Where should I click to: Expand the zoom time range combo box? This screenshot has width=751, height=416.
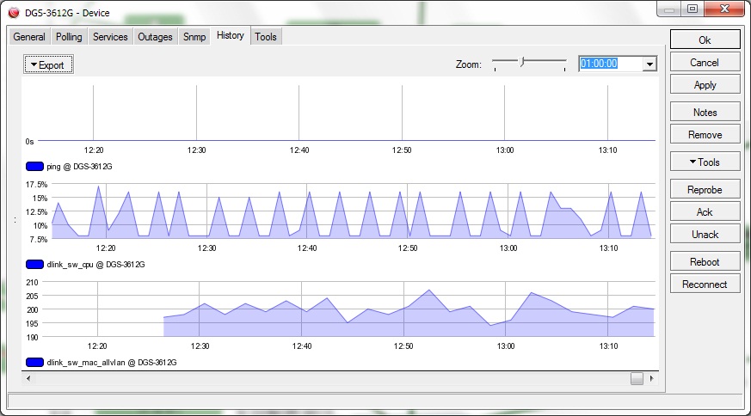[x=649, y=64]
